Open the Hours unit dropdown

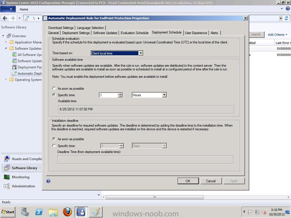(165, 95)
